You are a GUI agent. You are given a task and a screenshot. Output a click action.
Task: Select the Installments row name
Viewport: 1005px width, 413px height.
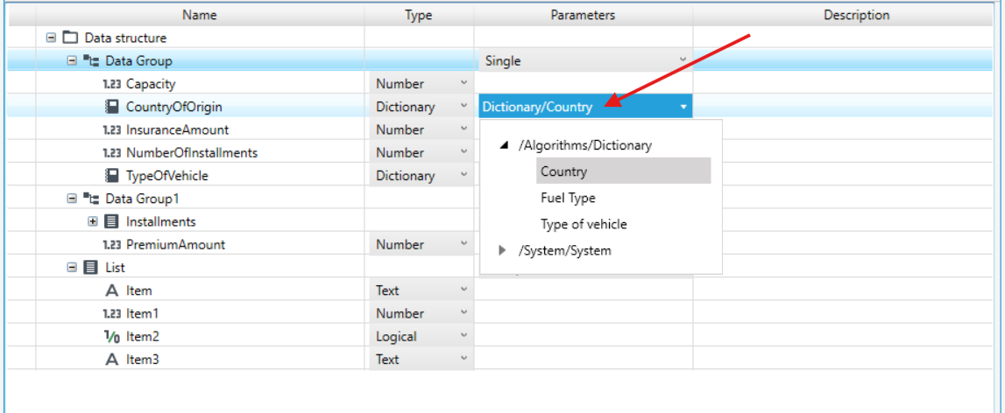[161, 221]
